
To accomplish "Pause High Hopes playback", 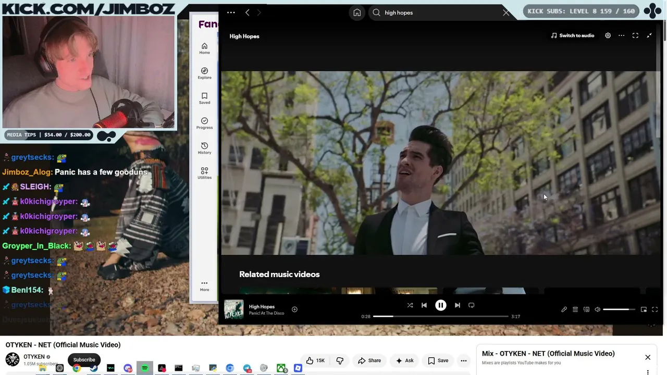I will point(441,305).
